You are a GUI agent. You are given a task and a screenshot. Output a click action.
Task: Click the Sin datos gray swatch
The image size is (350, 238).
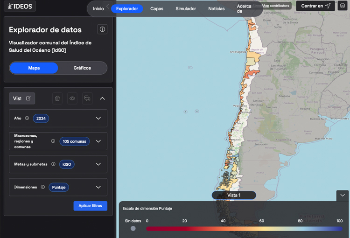pos(133,228)
